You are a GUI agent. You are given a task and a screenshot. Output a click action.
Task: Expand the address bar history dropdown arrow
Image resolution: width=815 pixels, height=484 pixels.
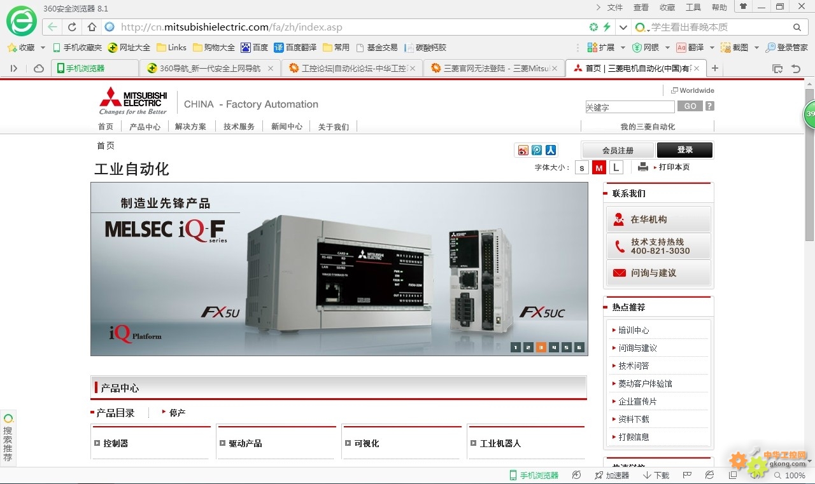[623, 27]
